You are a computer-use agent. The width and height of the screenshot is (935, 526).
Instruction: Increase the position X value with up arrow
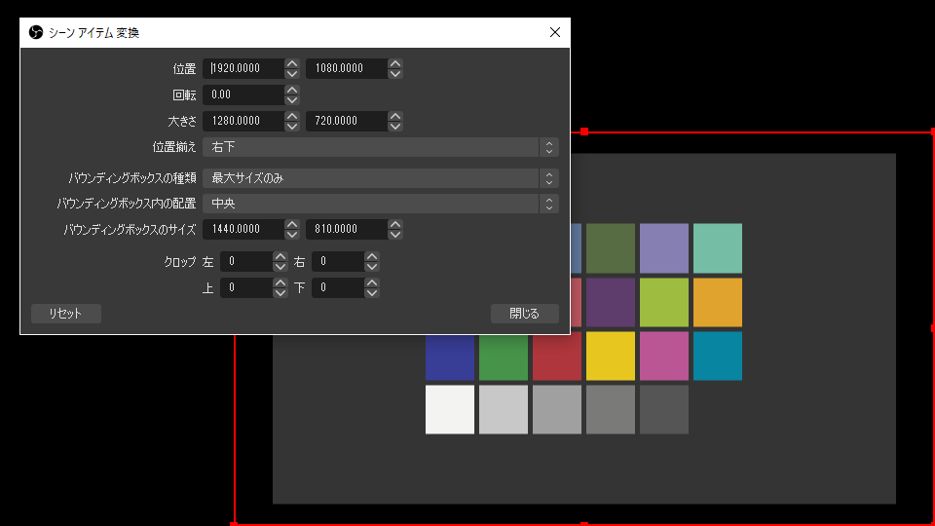(292, 63)
